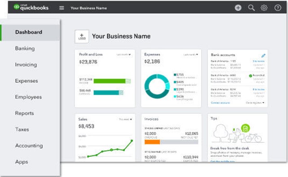Open Invoicing in the sidebar
Viewport: 288px width, 177px height.
click(x=26, y=65)
